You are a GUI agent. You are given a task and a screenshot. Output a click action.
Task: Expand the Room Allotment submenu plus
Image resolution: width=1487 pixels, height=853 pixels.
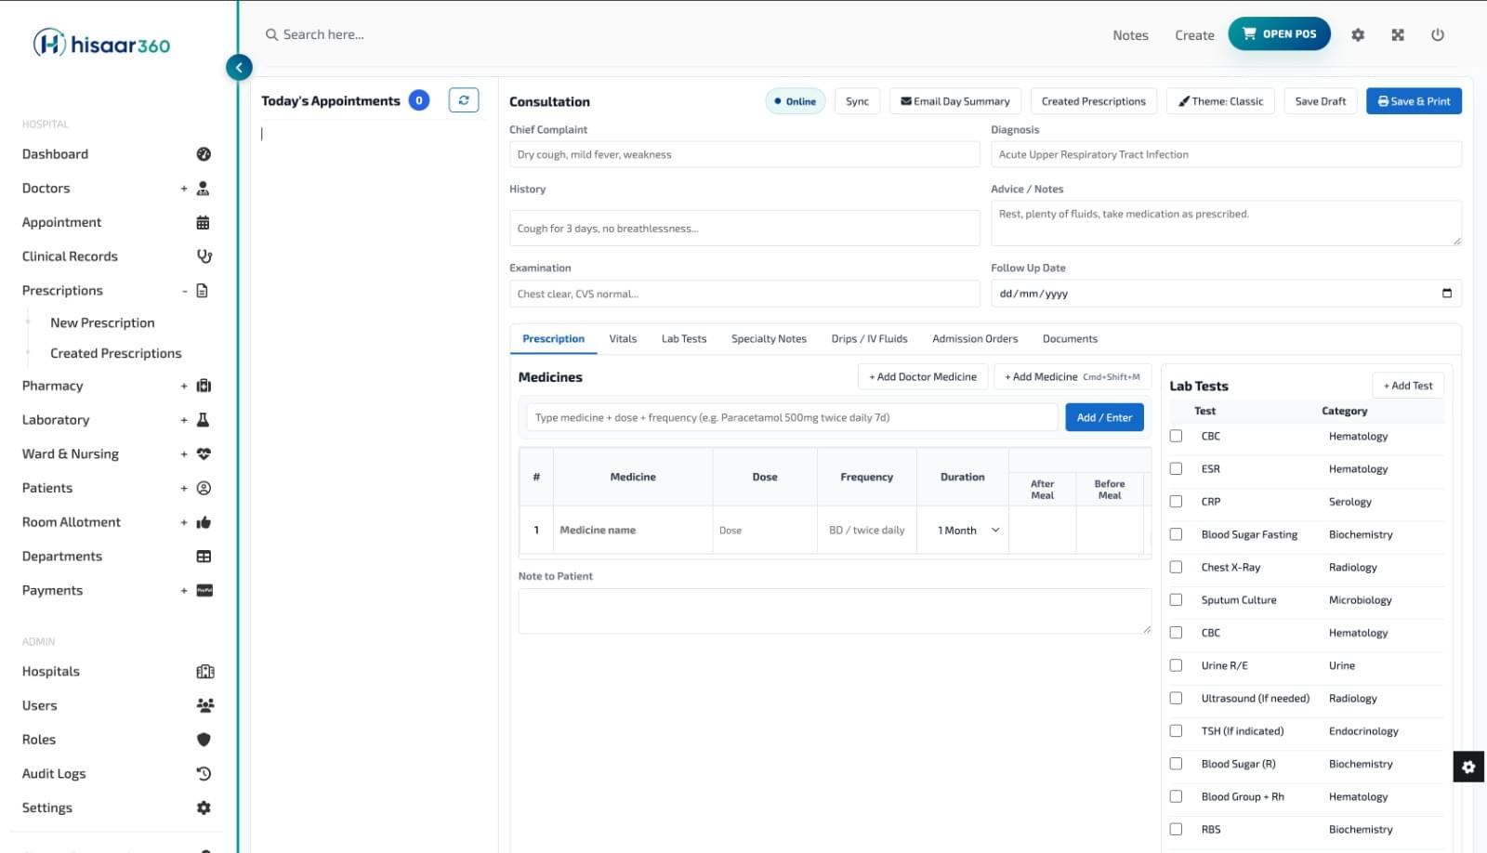184,522
